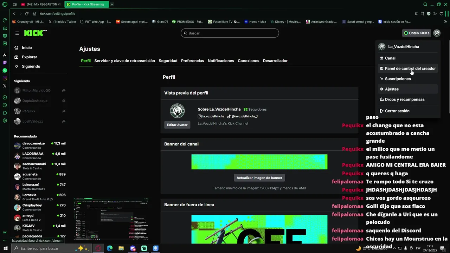Click the Editar Avatar button
The height and width of the screenshot is (253, 450).
[177, 125]
